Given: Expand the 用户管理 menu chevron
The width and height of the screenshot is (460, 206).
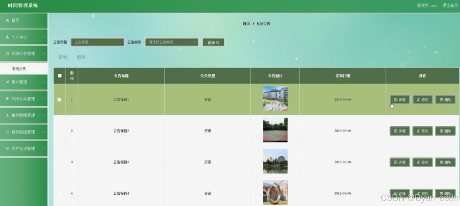Looking at the screenshot, I should [45, 82].
